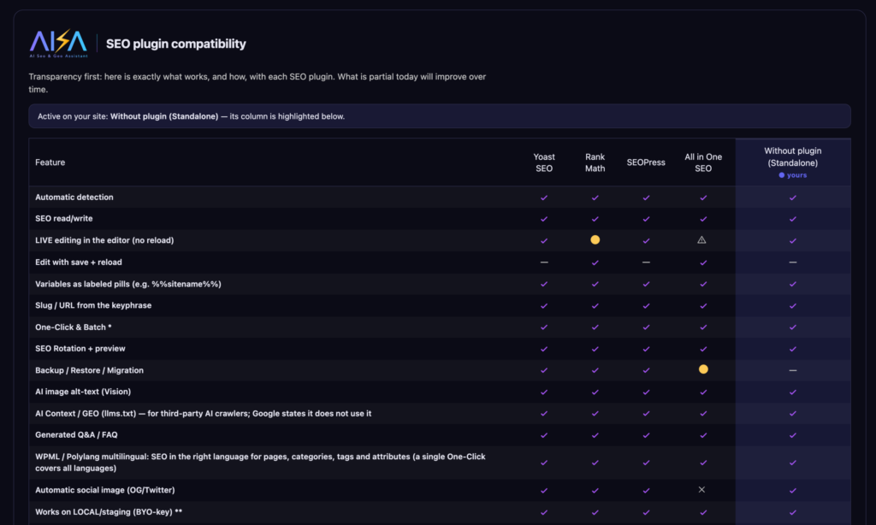Click 'Edit with save + reload' label
876x525 pixels.
click(x=78, y=262)
